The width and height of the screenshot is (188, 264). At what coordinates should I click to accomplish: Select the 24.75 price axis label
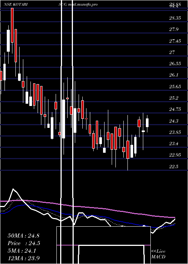(x=175, y=109)
